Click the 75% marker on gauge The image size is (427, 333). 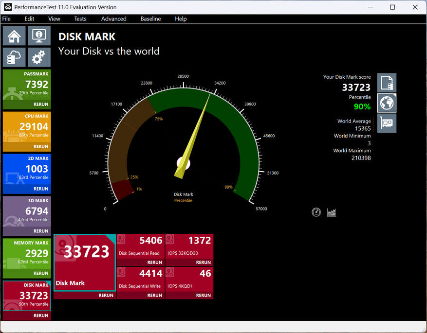tap(159, 119)
